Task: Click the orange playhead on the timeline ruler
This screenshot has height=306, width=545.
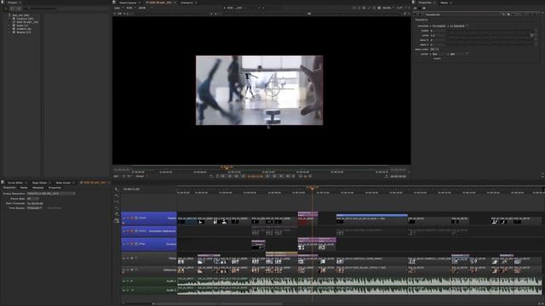Action: click(x=312, y=188)
